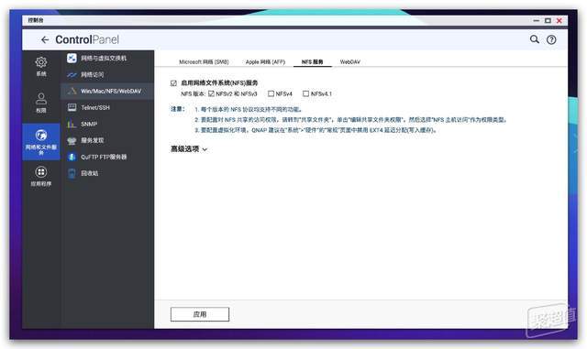Click the Apply button
587x349 pixels.
point(200,314)
